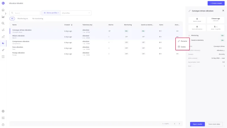Click the Scan more data button

click(x=214, y=124)
